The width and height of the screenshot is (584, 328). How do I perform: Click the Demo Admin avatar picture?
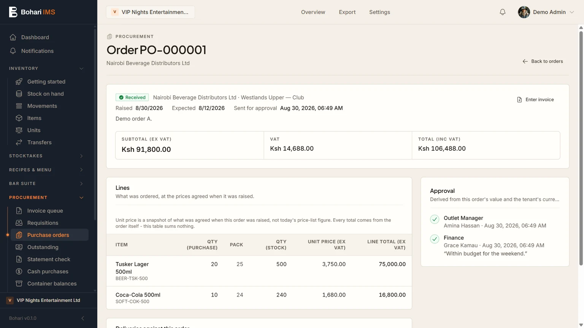coord(524,12)
